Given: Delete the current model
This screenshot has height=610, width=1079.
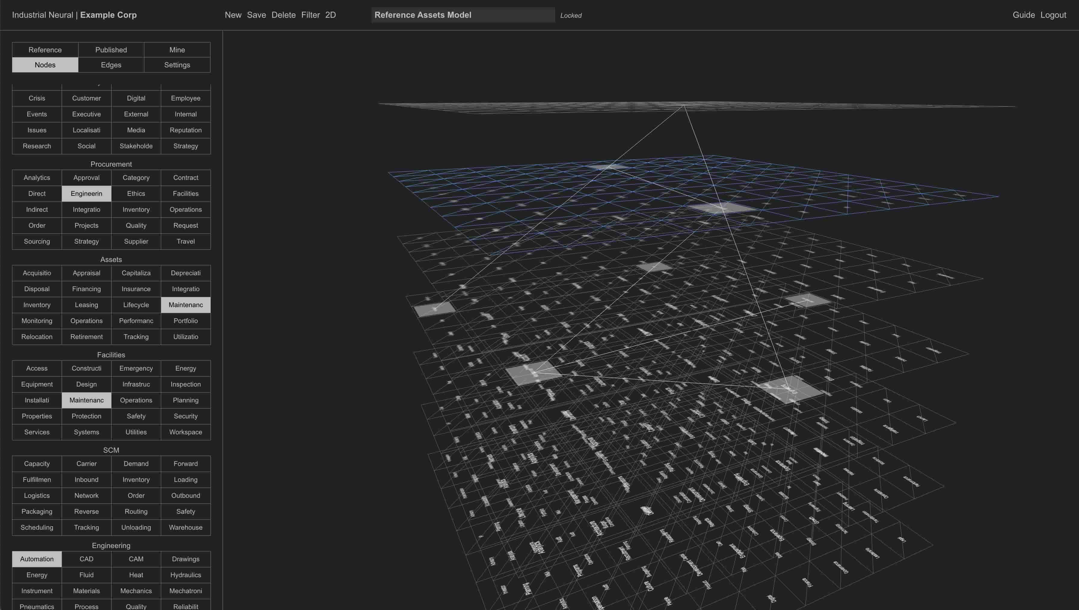Looking at the screenshot, I should tap(284, 15).
